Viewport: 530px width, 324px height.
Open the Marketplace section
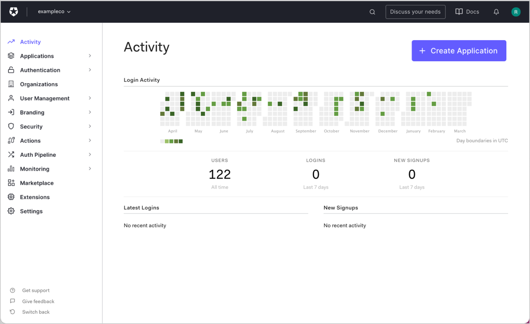[x=36, y=183]
